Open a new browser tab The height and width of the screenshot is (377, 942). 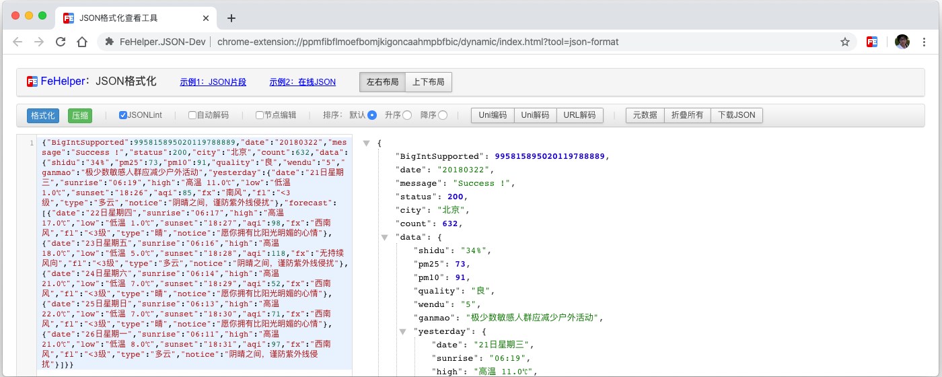pos(231,18)
